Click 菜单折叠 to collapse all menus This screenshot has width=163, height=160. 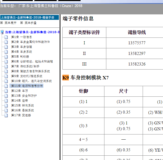click(31, 23)
